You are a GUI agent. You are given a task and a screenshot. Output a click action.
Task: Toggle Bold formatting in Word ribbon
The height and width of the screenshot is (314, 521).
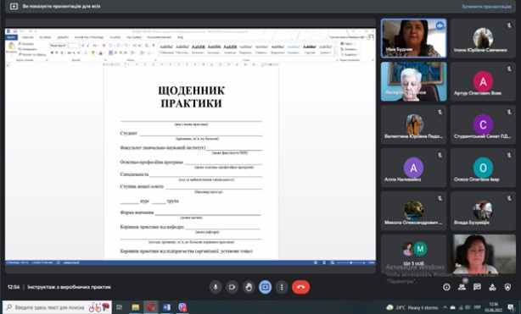pos(52,53)
